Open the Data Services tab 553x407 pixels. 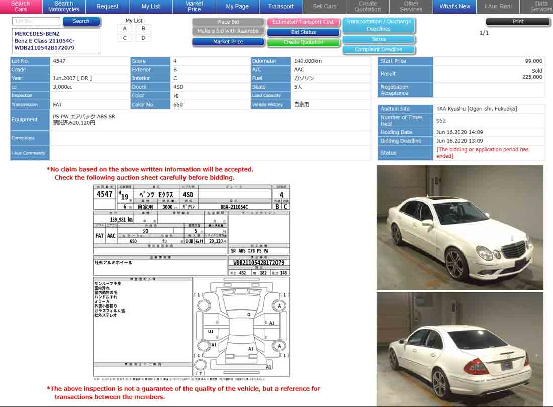[x=537, y=7]
